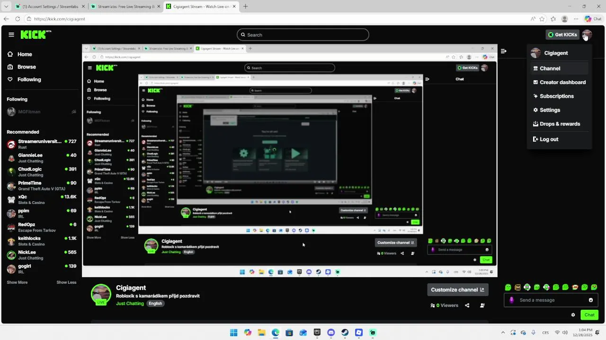606x340 pixels.
Task: Click the icon right of share
Action: [x=482, y=306]
